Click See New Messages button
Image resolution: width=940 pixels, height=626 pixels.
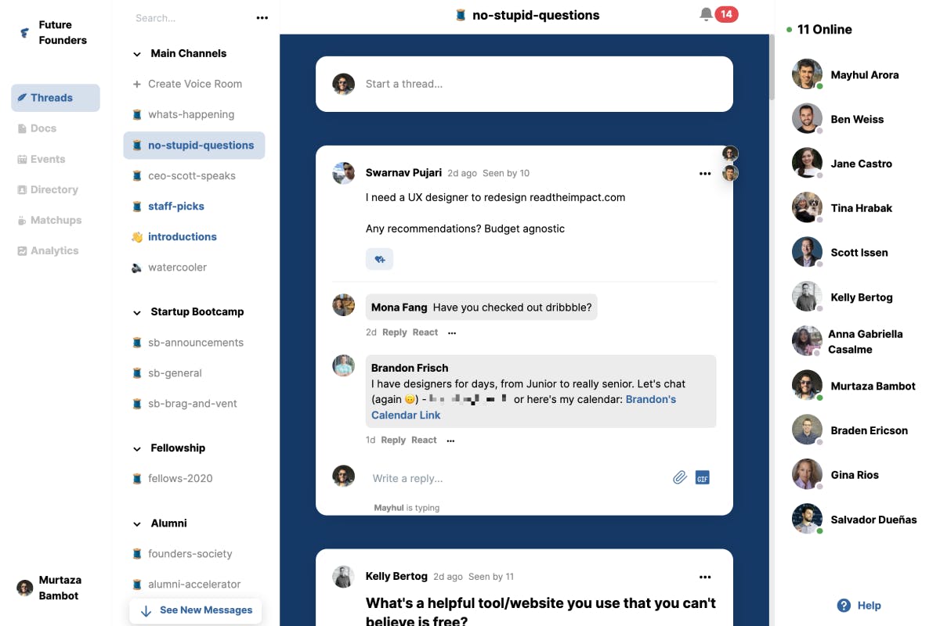tap(196, 610)
